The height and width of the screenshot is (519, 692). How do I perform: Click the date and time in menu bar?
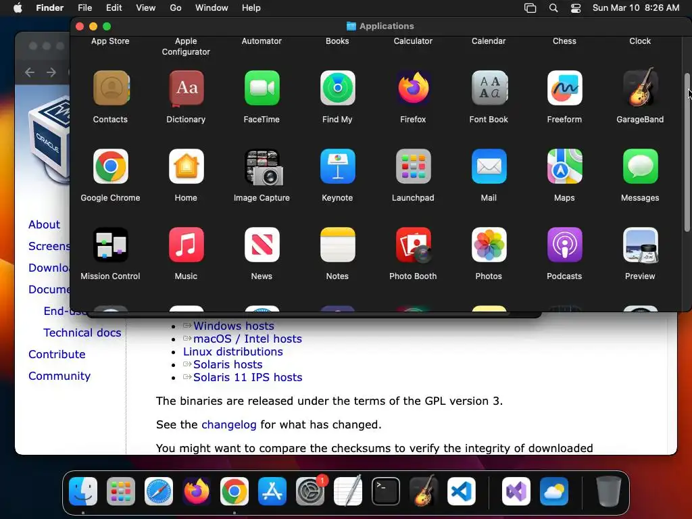(x=635, y=8)
